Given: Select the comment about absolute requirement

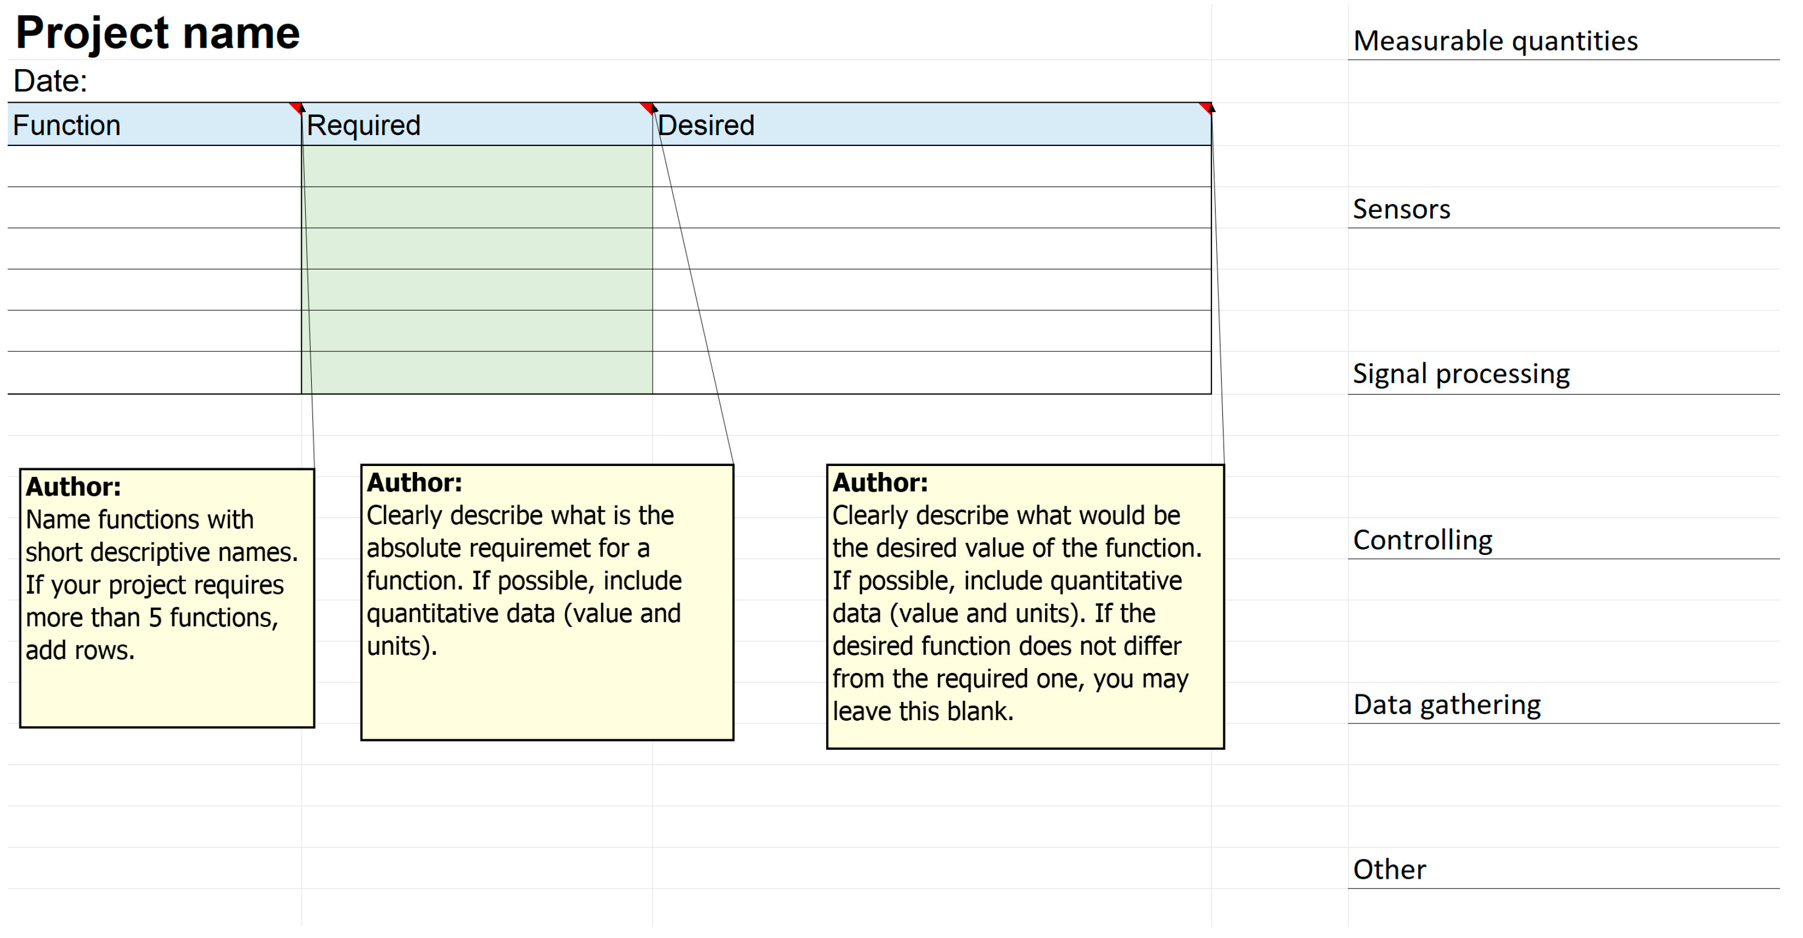Looking at the screenshot, I should pos(547,603).
